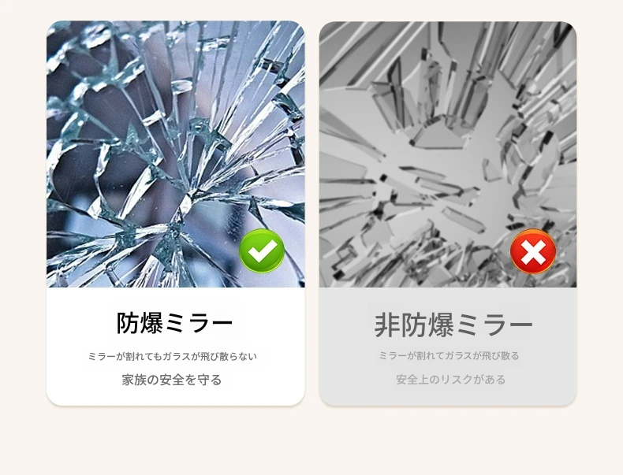Image resolution: width=623 pixels, height=475 pixels.
Task: Click the 家族の安全を守る caption
Action: 172,380
